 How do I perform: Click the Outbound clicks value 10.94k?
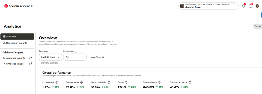click(x=96, y=87)
